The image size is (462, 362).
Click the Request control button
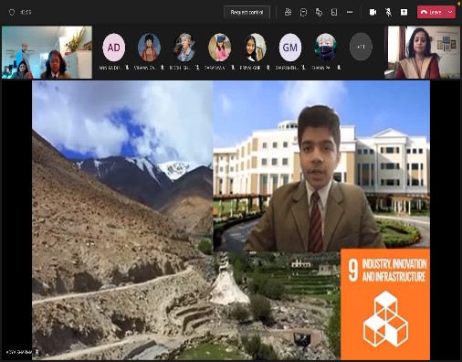click(247, 12)
